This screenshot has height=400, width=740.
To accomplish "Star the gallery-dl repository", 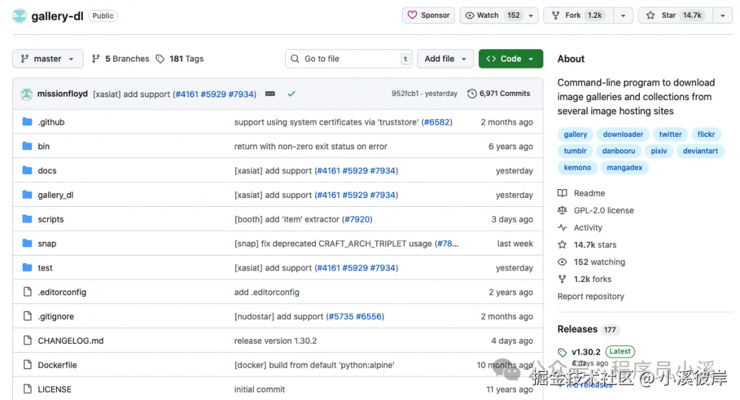I will (x=675, y=15).
